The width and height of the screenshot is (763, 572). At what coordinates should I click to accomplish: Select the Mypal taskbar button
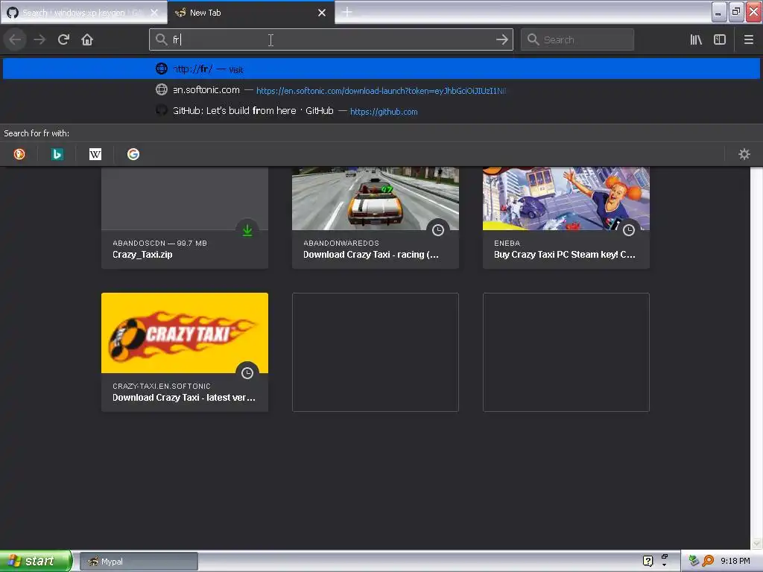pos(139,562)
